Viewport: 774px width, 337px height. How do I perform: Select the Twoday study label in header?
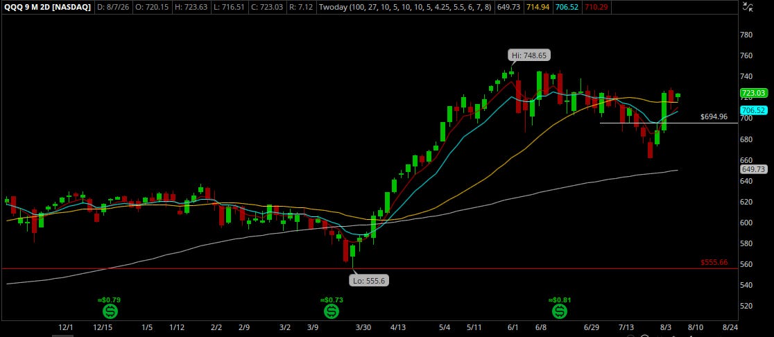pyautogui.click(x=404, y=8)
